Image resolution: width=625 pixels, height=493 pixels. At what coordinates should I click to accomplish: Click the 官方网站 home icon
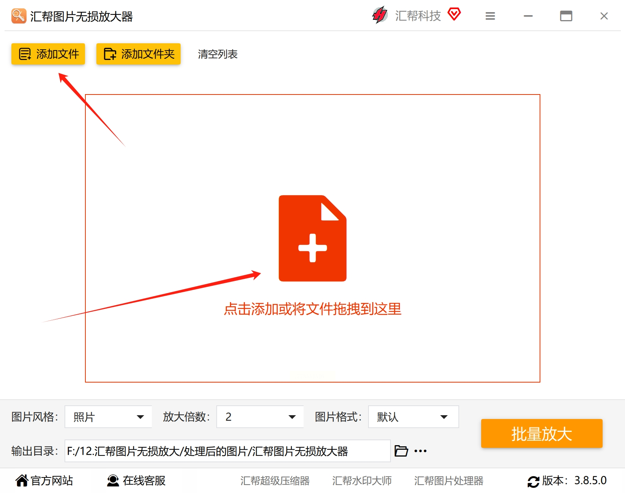coord(22,480)
